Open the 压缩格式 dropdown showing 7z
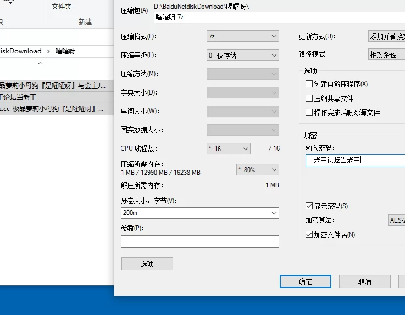The image size is (405, 315). point(242,36)
